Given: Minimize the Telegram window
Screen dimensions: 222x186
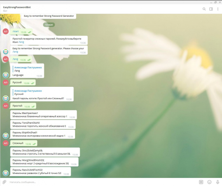Looking at the screenshot, I should coord(211,2).
